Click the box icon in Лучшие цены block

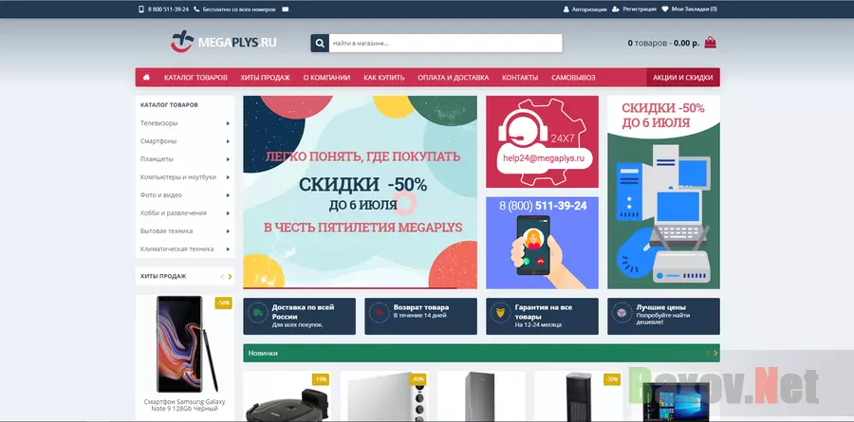point(622,313)
